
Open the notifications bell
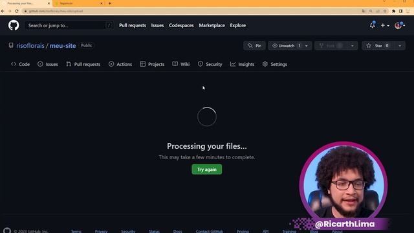[x=373, y=25]
